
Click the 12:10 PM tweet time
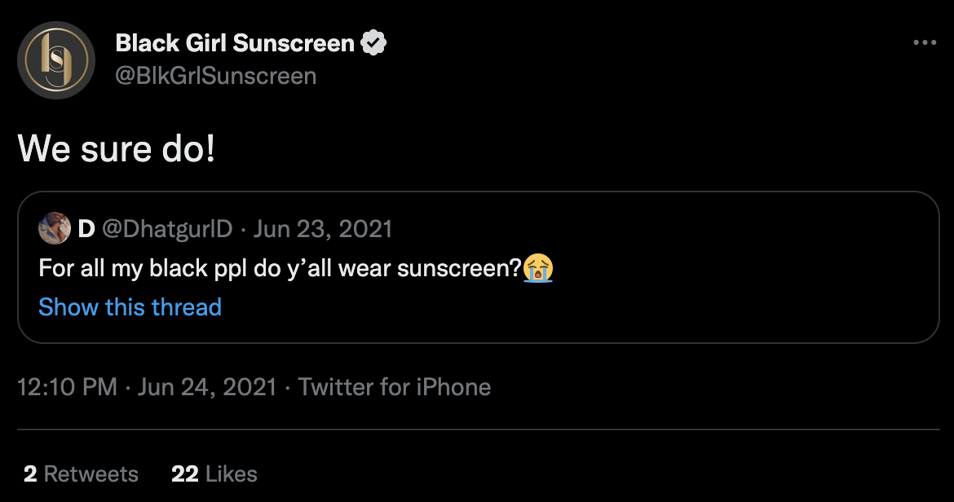[x=68, y=386]
